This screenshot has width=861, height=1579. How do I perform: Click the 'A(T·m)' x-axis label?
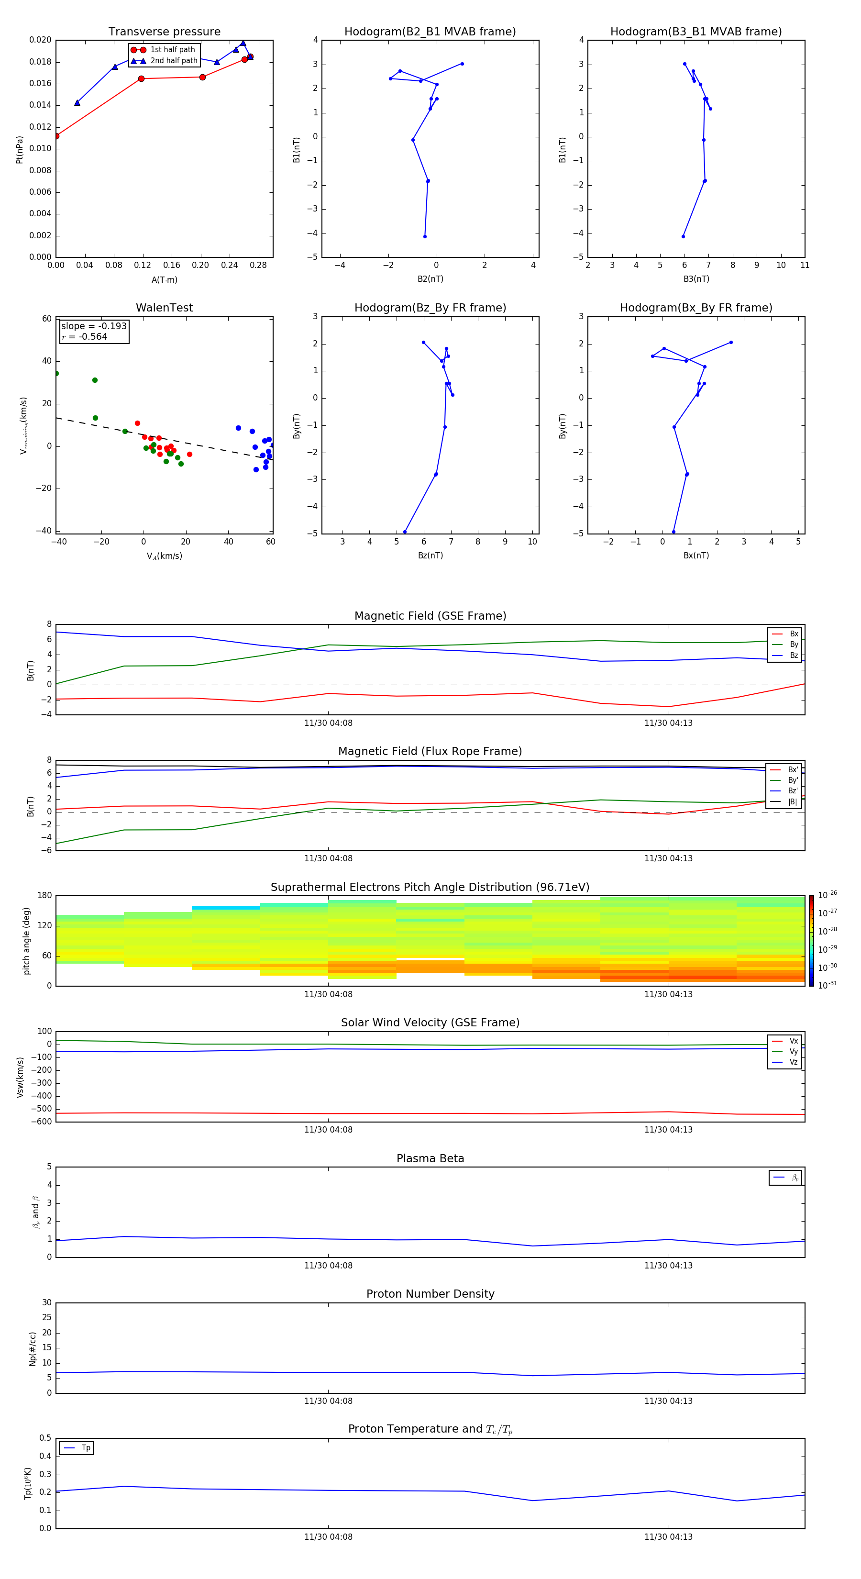pyautogui.click(x=164, y=280)
